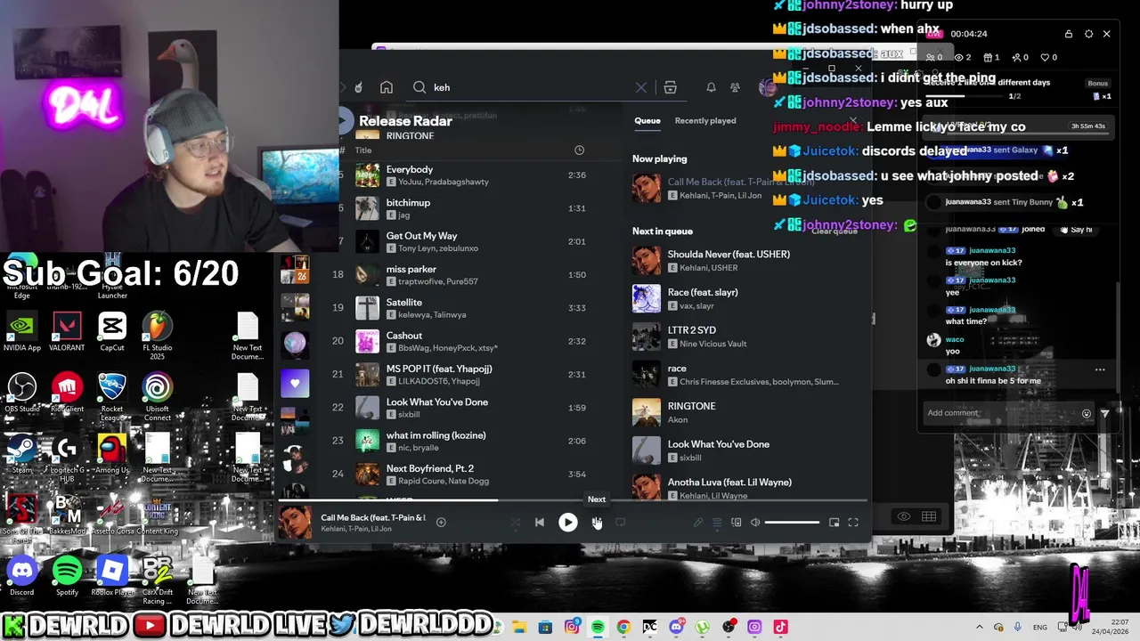Click the Spotify Home icon
This screenshot has height=641, width=1140.
[x=387, y=87]
